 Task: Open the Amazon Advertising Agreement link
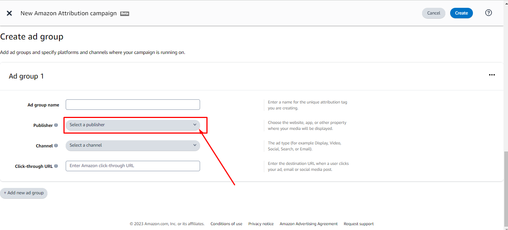tap(309, 224)
